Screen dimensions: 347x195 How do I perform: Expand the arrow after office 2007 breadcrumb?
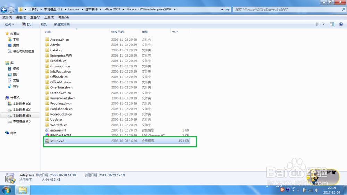pos(124,9)
